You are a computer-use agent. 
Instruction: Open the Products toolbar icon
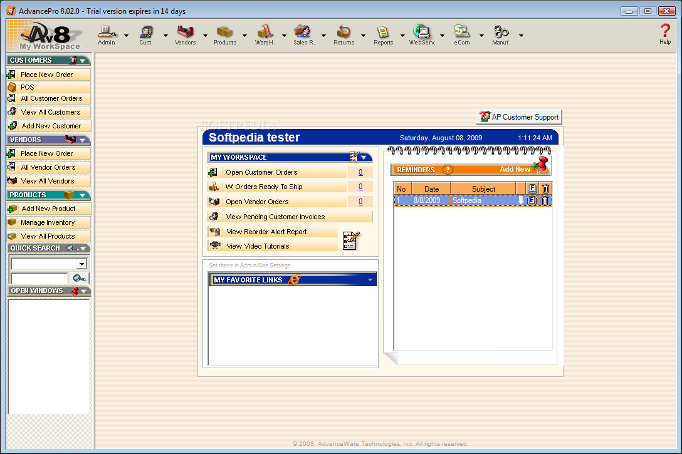coord(225,35)
